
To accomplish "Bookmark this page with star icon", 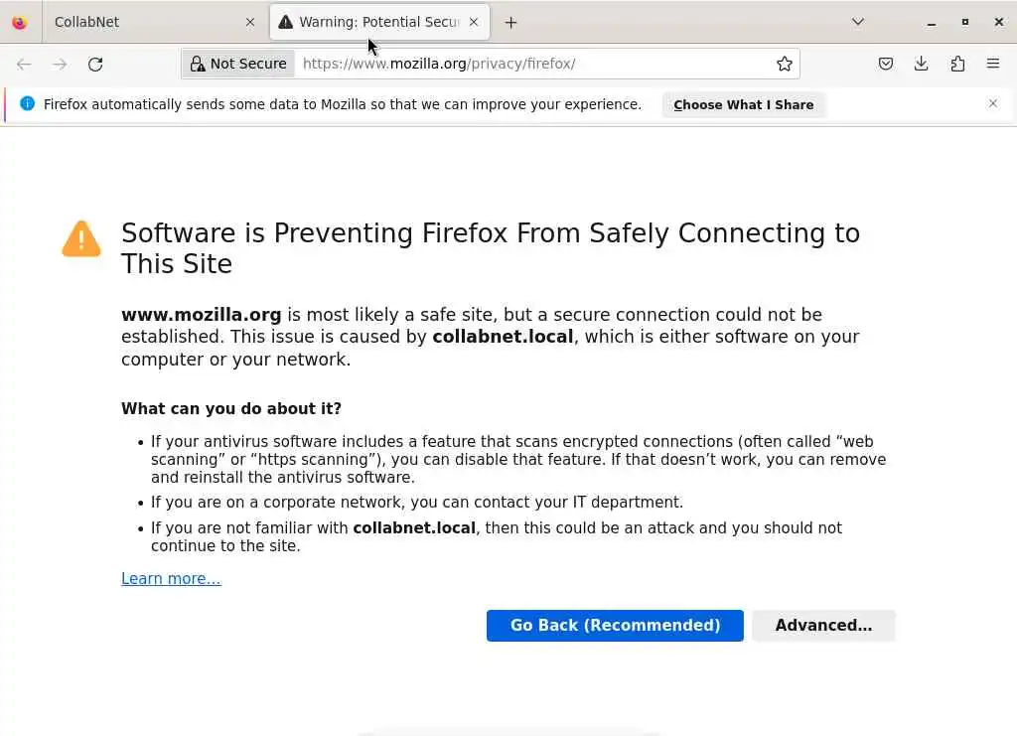I will coord(785,64).
